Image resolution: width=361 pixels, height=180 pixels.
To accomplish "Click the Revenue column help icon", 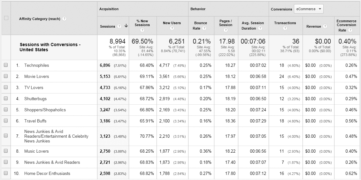I will point(325,26).
